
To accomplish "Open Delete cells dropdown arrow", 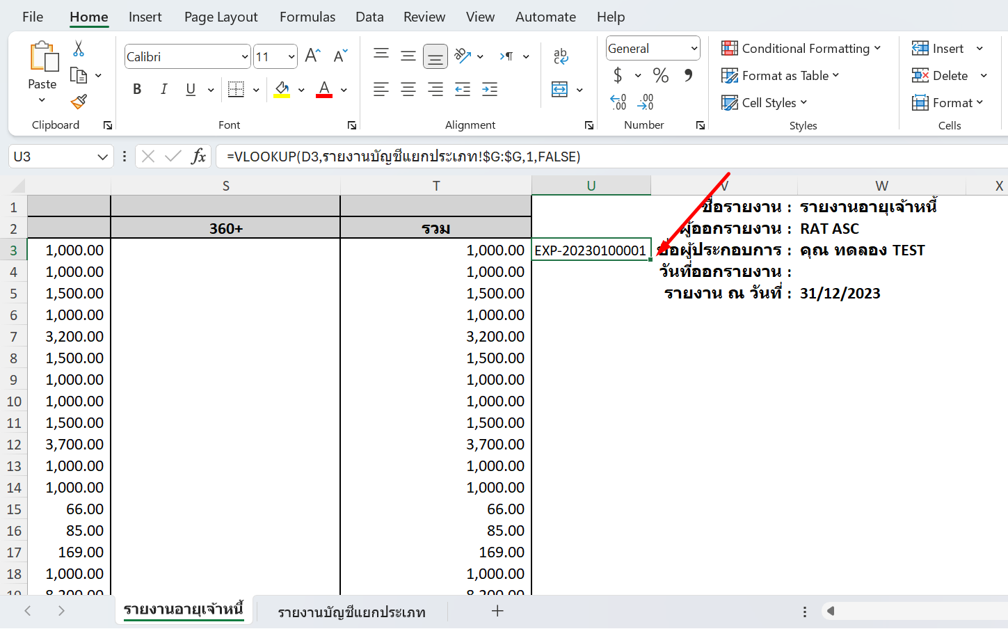I will coord(984,75).
